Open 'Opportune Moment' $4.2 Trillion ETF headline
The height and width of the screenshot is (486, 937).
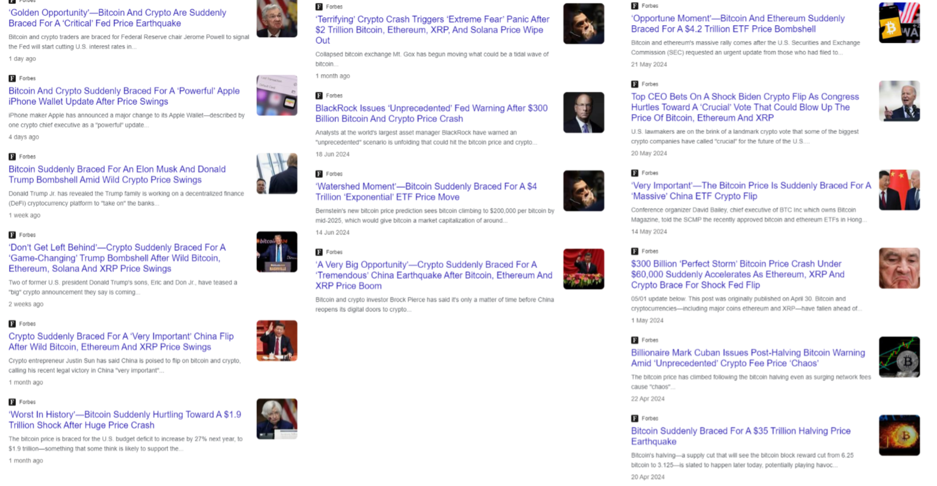738,23
